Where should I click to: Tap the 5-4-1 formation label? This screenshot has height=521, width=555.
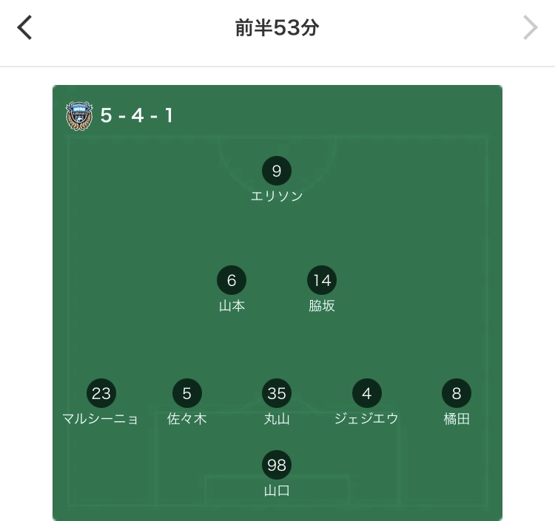click(137, 115)
